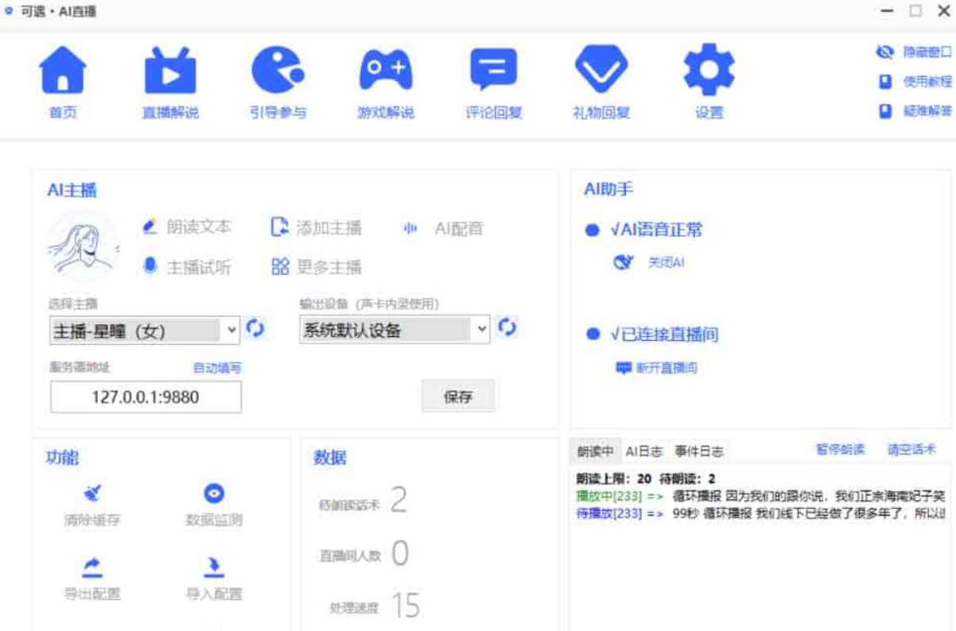956x631 pixels.
Task: Click the 播放中[233] log line
Action: (760, 496)
